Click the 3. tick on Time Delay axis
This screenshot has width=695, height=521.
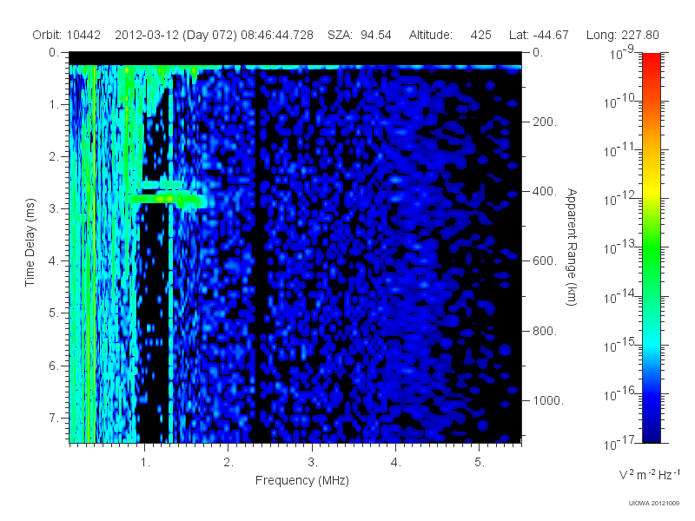point(54,208)
